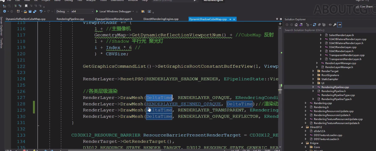This screenshot has height=151, width=376.
Task: Click the Save All icon
Action: tap(35, 11)
